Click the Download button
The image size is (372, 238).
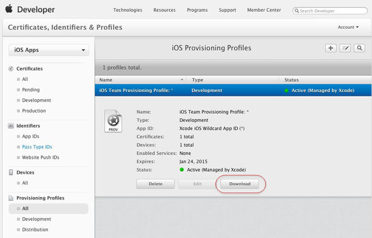pos(239,184)
